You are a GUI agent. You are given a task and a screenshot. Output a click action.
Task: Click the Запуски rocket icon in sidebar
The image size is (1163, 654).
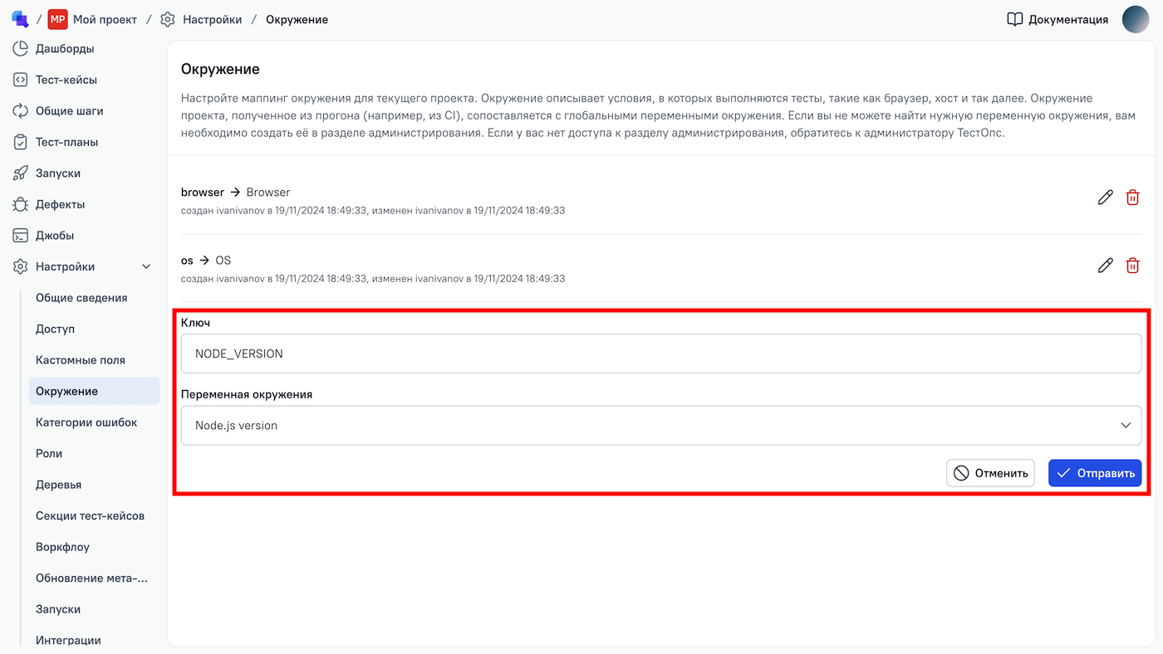[21, 173]
